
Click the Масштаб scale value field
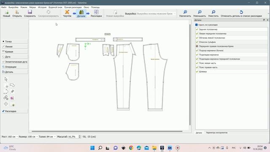(x=73, y=137)
